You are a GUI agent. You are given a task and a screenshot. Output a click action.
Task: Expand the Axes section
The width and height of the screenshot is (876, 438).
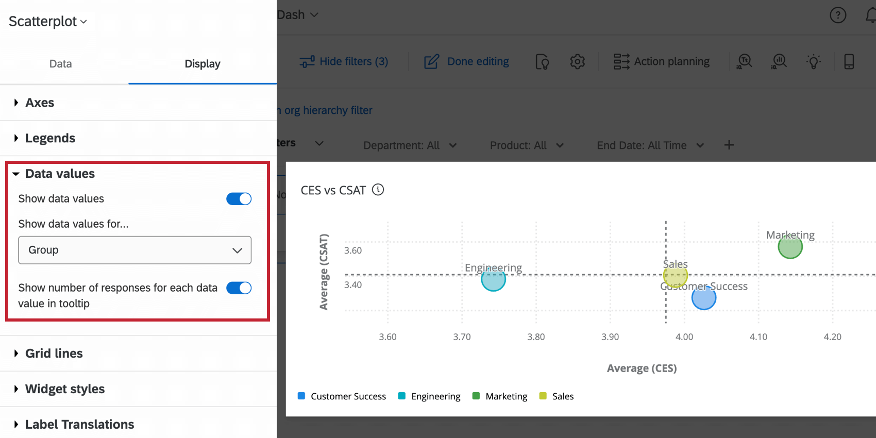[40, 103]
